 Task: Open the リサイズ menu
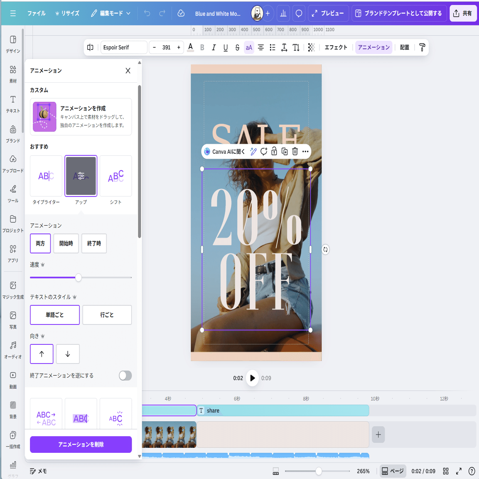pos(67,13)
